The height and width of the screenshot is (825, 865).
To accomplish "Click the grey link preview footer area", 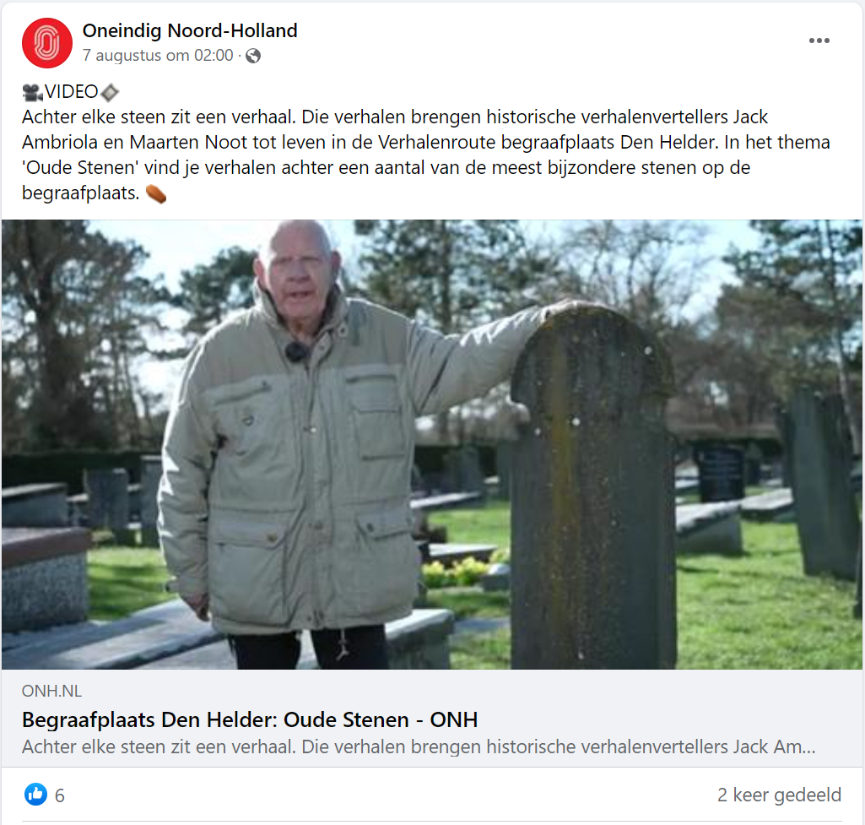I will point(432,718).
